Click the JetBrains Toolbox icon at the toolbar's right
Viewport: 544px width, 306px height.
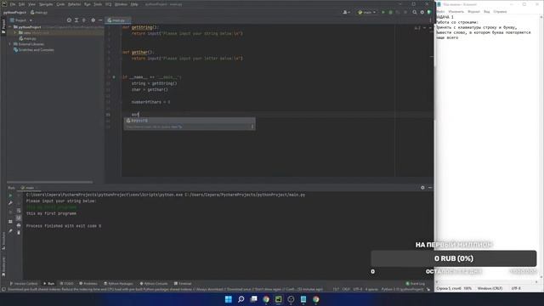pos(429,12)
